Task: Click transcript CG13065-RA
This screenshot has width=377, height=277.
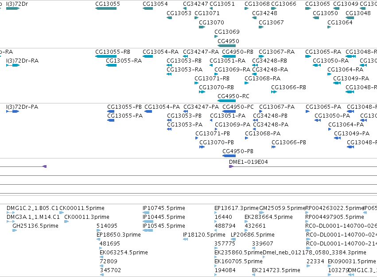Action: 323,52
